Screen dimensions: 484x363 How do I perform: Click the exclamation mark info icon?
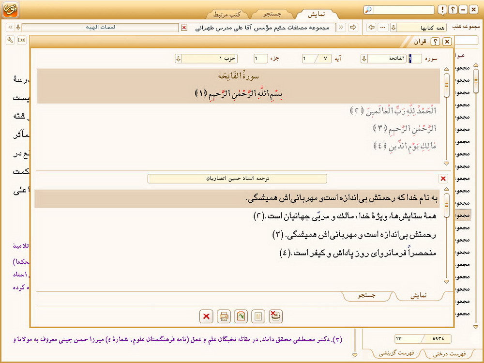click(x=442, y=10)
